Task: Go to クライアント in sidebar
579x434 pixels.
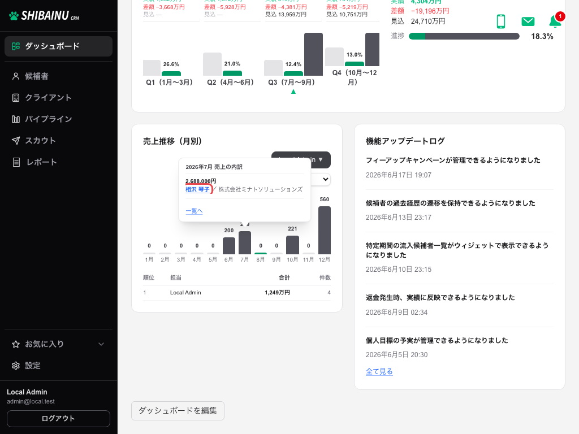Action: click(x=58, y=98)
